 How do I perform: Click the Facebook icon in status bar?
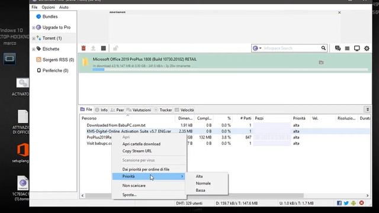tap(339, 203)
